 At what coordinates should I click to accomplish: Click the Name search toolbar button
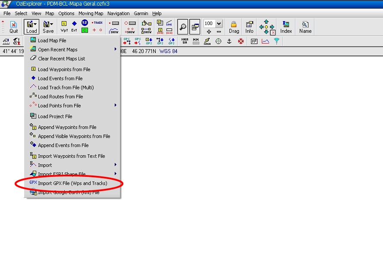pyautogui.click(x=305, y=27)
